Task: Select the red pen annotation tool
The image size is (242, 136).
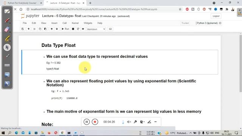Action: (x=7, y=20)
